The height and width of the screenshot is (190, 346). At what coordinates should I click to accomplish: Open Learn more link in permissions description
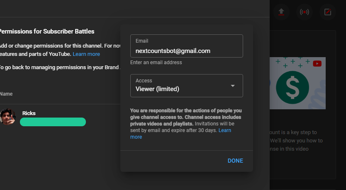coord(86,54)
